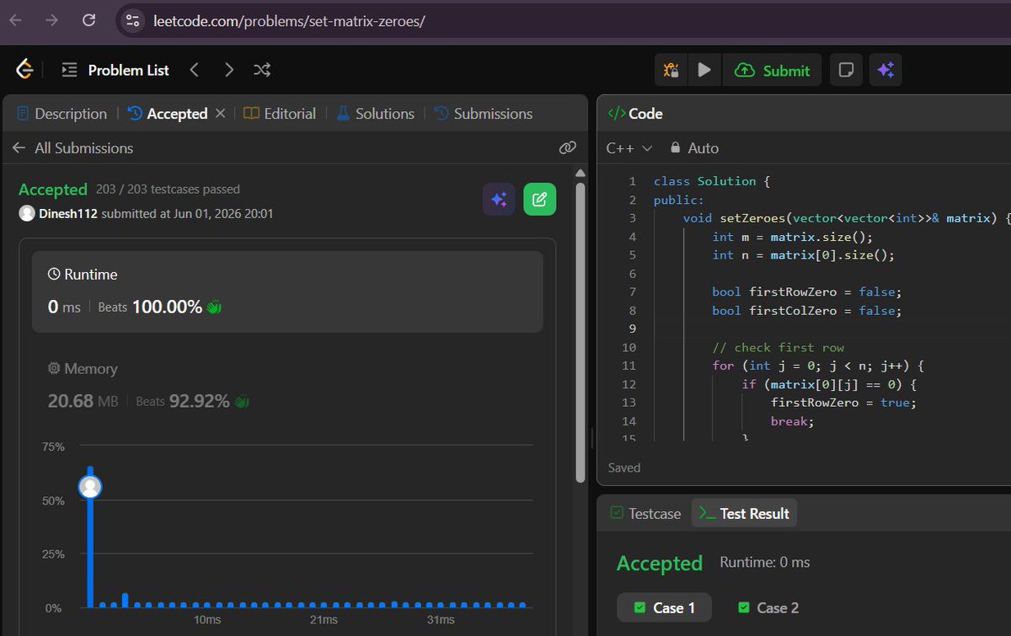Open Dinesh112 user profile
Viewport: 1011px width, 636px height.
pos(68,214)
